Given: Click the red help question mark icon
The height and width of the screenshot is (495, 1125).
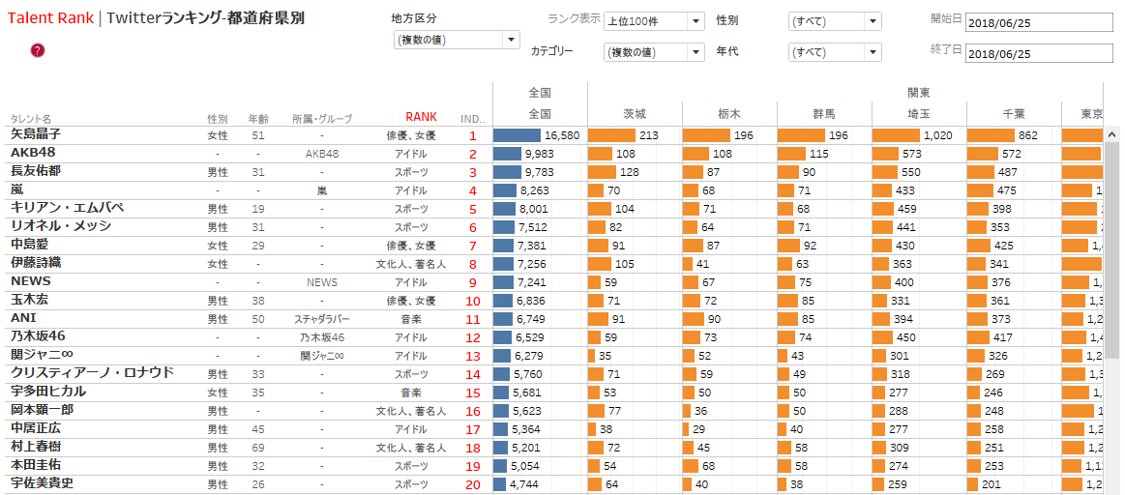Looking at the screenshot, I should pos(38,50).
